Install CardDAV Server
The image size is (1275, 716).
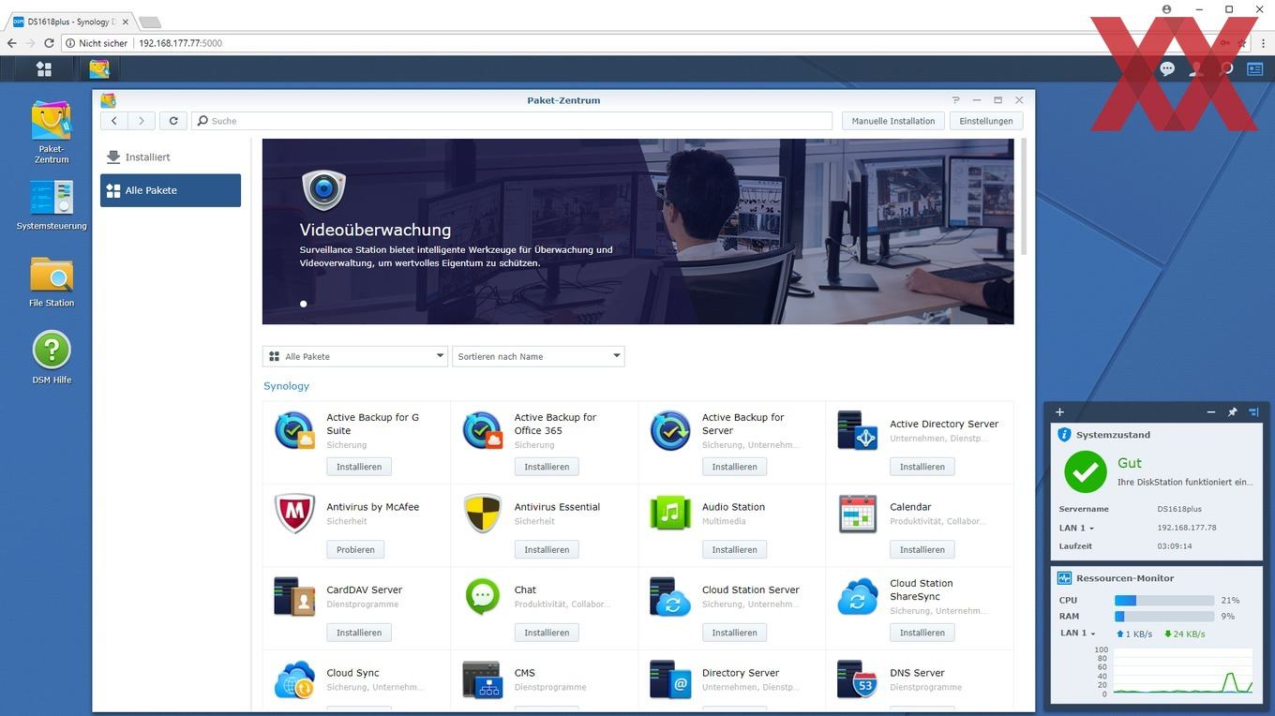pyautogui.click(x=359, y=633)
